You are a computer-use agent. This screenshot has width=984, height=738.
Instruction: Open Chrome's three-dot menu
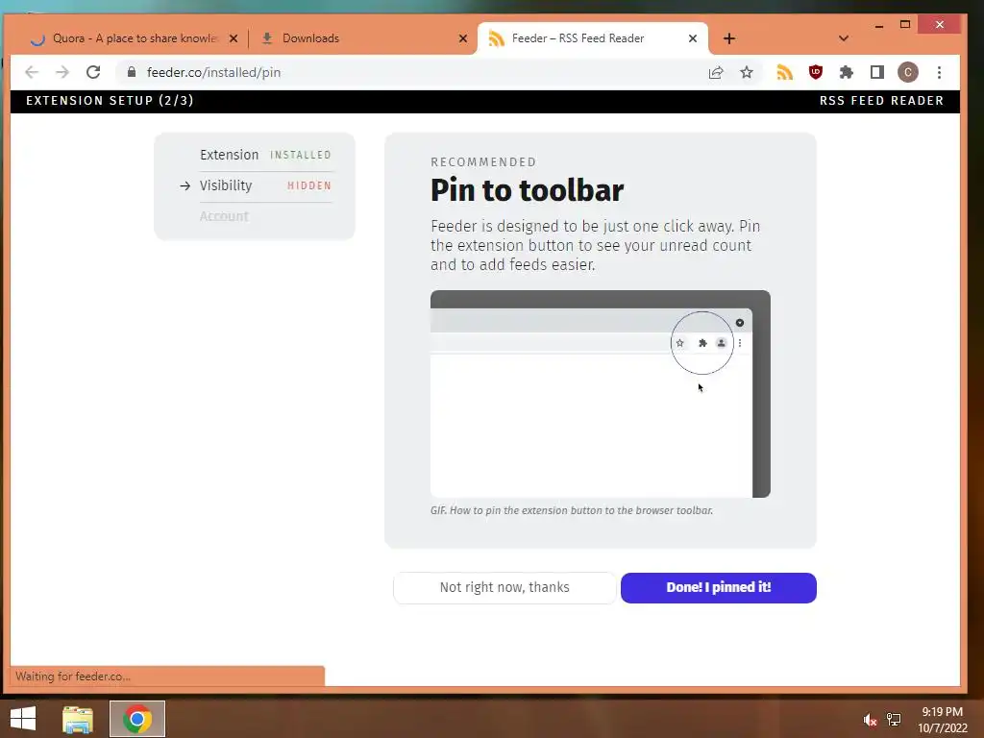pos(939,73)
